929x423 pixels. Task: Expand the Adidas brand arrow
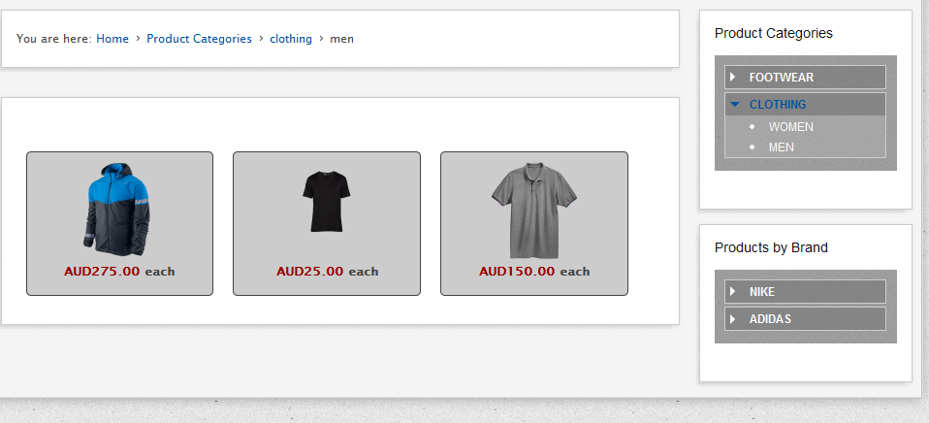733,318
